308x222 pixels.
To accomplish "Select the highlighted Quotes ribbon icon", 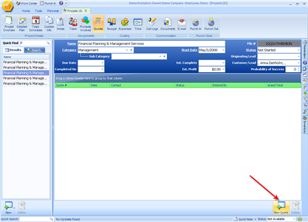I will (98, 24).
